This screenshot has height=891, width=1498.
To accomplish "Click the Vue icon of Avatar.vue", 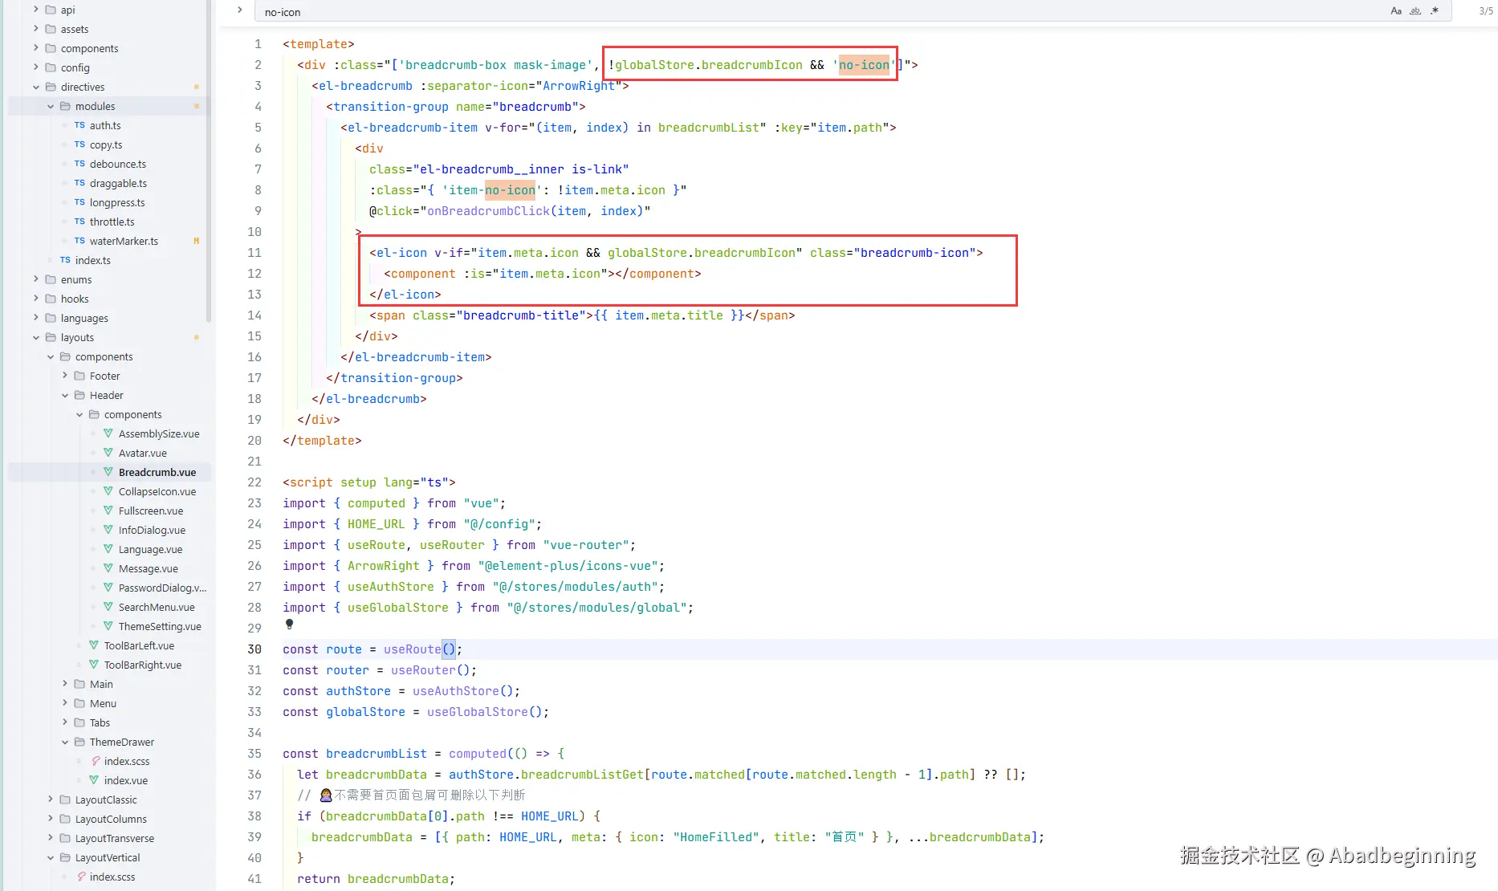I will click(x=108, y=453).
